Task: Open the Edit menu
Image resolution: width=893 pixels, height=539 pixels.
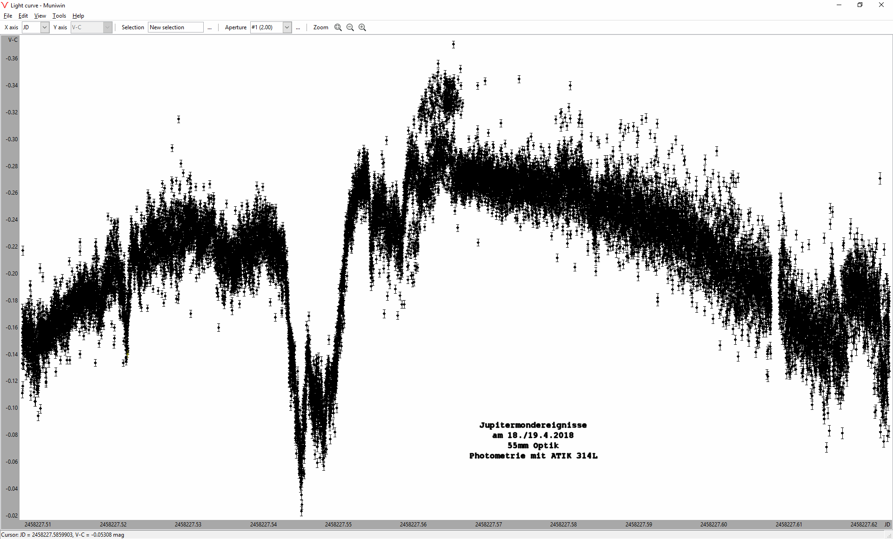Action: coord(23,16)
